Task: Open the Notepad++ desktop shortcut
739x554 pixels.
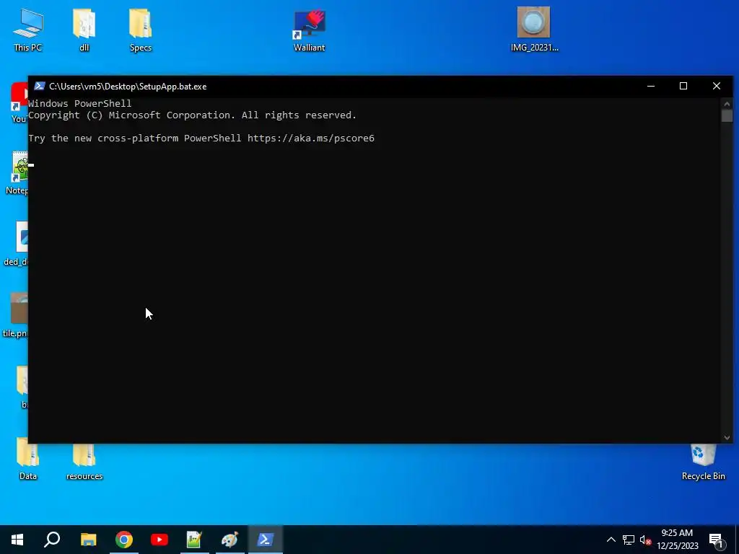Action: [x=17, y=172]
